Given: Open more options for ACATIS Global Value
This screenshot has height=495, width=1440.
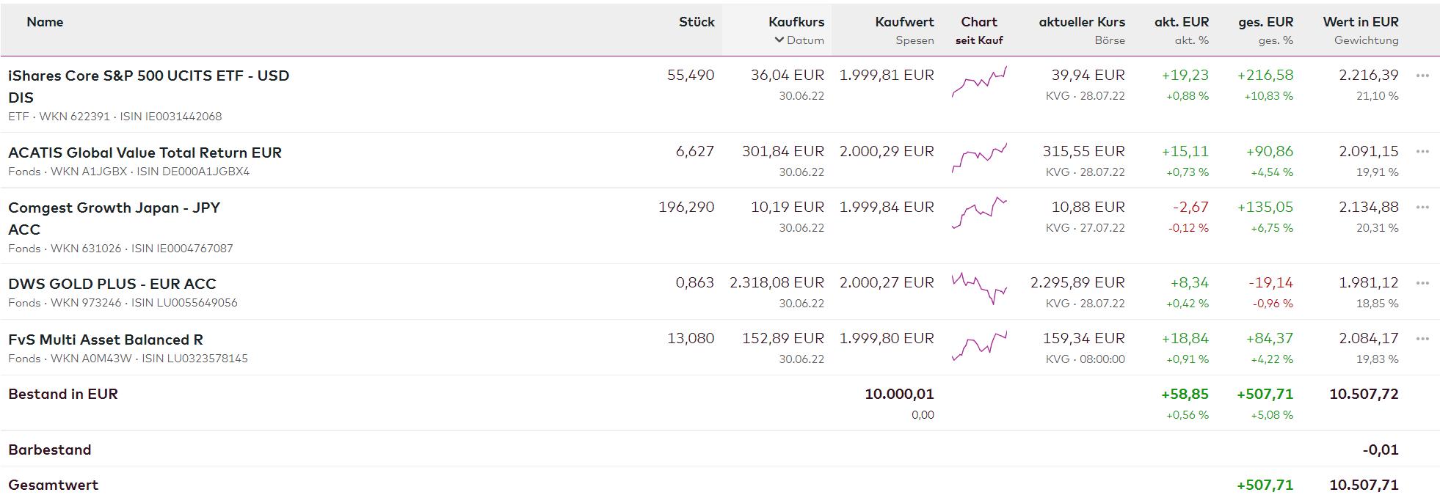Looking at the screenshot, I should (1422, 152).
